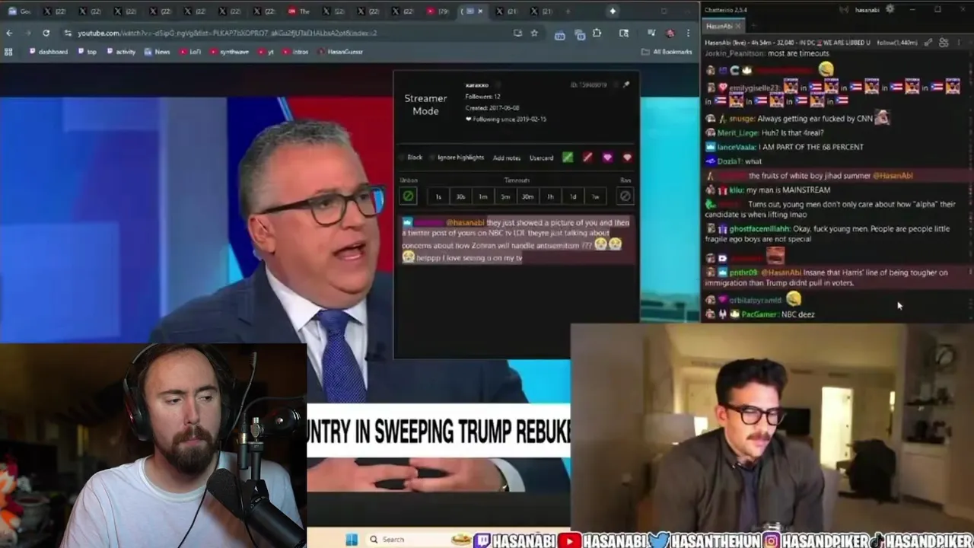Switch to the YouTube (79) browser tab
Image resolution: width=974 pixels, height=548 pixels.
click(x=437, y=11)
